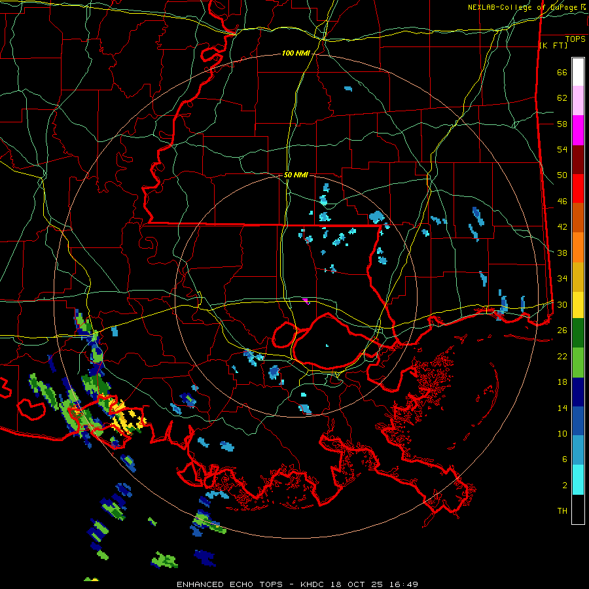Click the dark green legend swatch
This screenshot has width=589, height=589.
click(578, 332)
